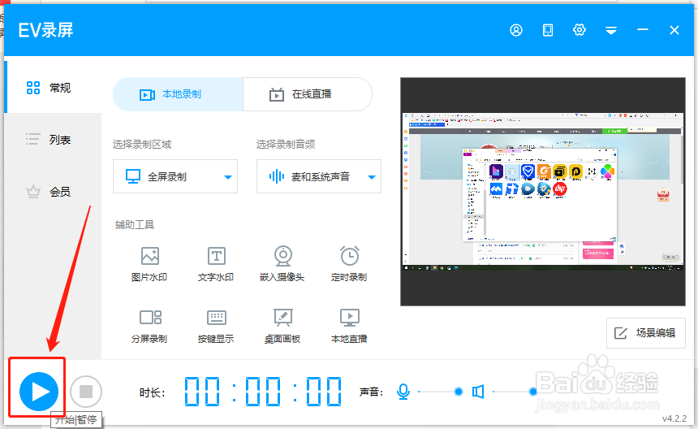The height and width of the screenshot is (429, 698).
Task: Click the 辅助工具 heading
Action: click(135, 225)
